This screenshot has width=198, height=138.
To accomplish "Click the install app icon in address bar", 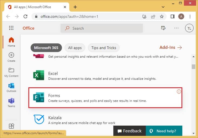I will [144, 16].
